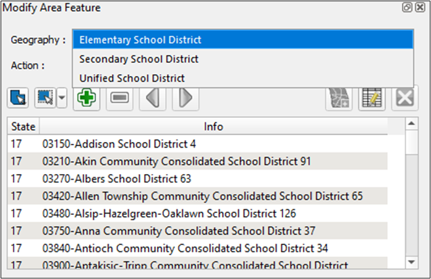Click the table edit pencil icon
This screenshot has width=431, height=279.
373,98
